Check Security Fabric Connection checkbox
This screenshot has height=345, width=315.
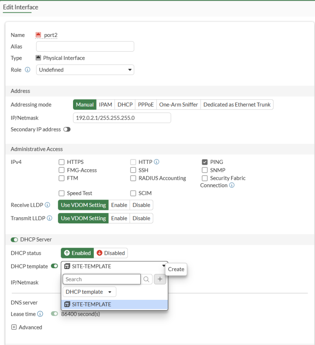pyautogui.click(x=205, y=178)
